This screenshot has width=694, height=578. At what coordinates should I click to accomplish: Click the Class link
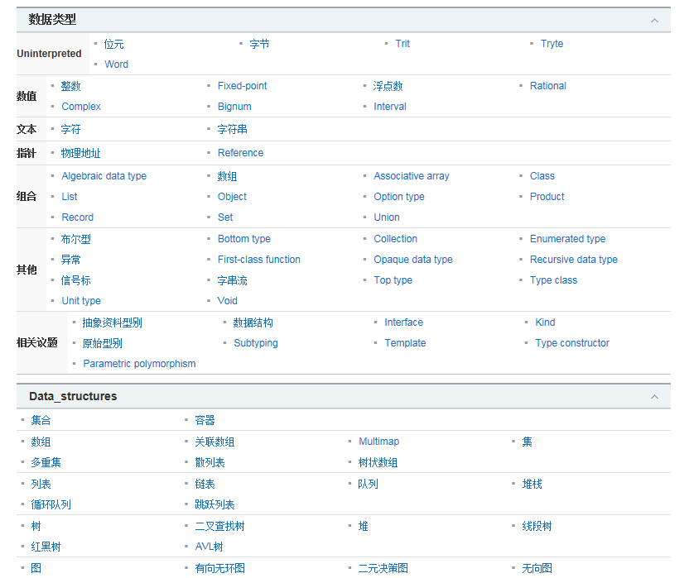[542, 176]
